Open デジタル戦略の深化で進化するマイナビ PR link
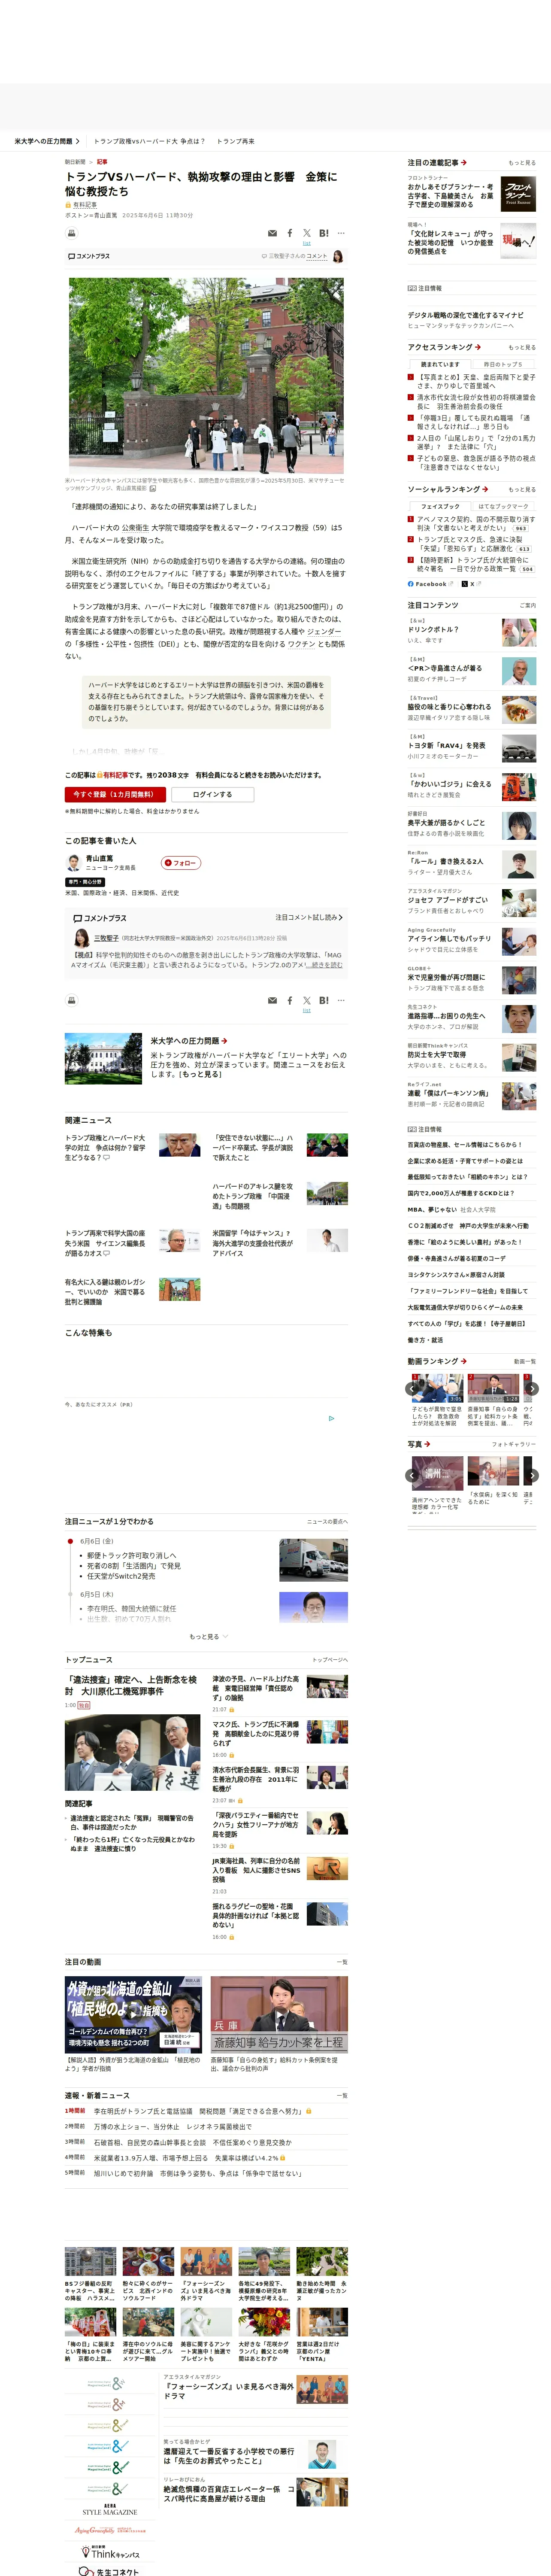Image resolution: width=551 pixels, height=2576 pixels. coord(465,315)
